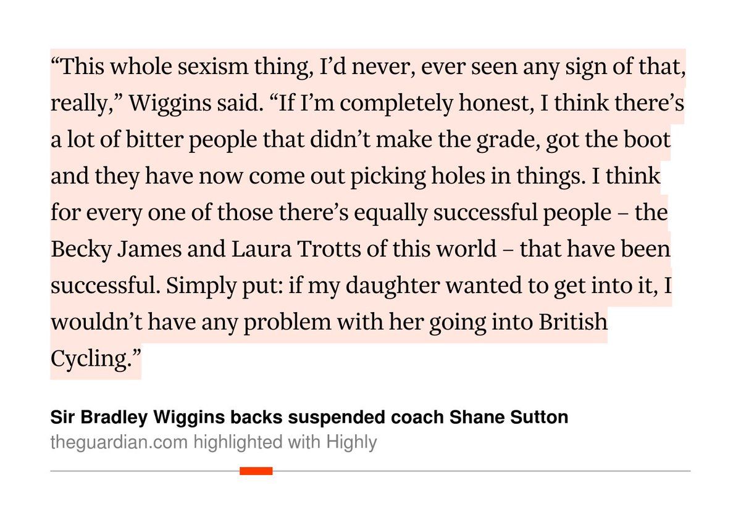Screen dimensions: 741x520
Task: Click the final highlighted word 'Cycling.'
Action: pyautogui.click(x=95, y=357)
